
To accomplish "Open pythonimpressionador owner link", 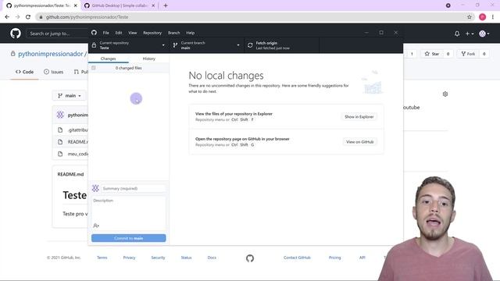I will (x=50, y=54).
